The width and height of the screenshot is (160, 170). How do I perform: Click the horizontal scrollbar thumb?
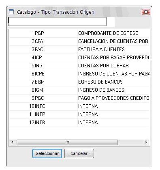[67, 142]
